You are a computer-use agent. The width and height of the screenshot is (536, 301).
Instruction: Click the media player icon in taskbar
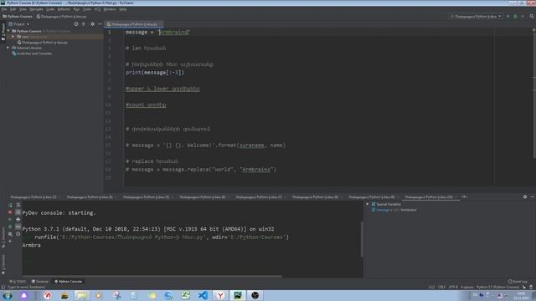click(99, 295)
